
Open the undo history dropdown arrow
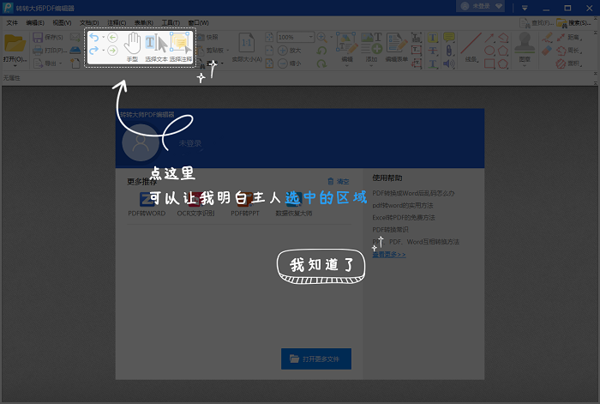[104, 38]
